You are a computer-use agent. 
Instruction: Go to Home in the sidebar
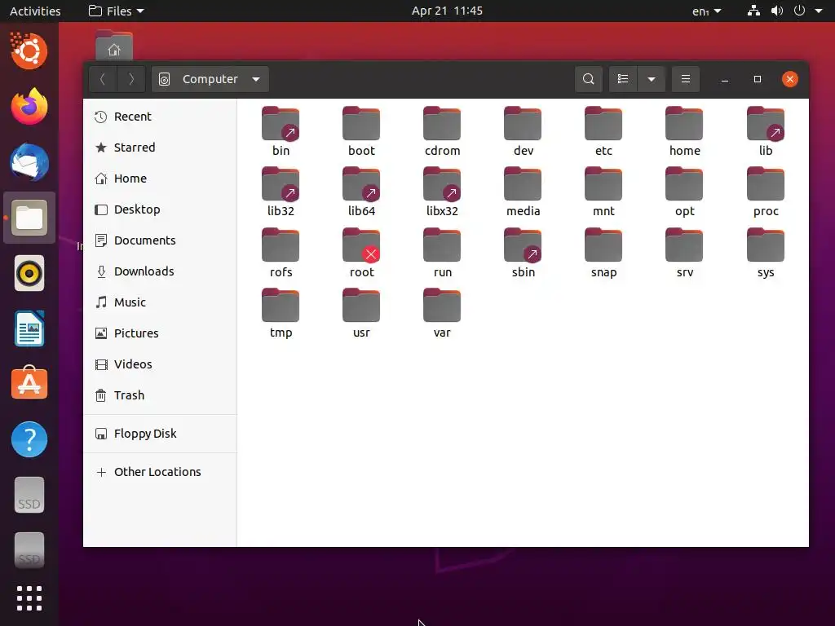pyautogui.click(x=160, y=179)
